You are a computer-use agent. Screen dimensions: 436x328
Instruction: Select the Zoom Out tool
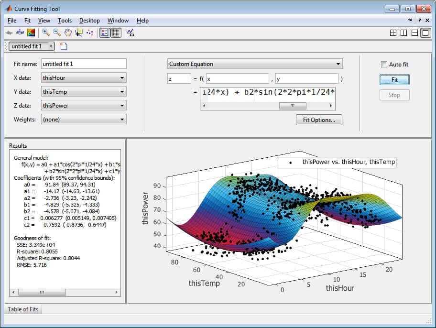click(57, 33)
